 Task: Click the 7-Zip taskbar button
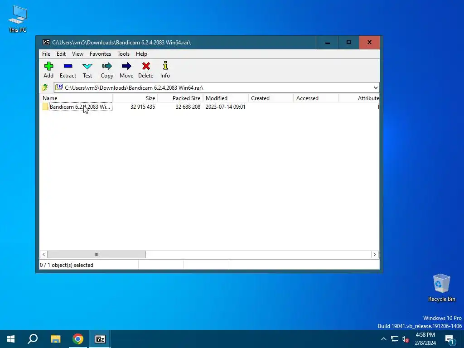(x=100, y=339)
